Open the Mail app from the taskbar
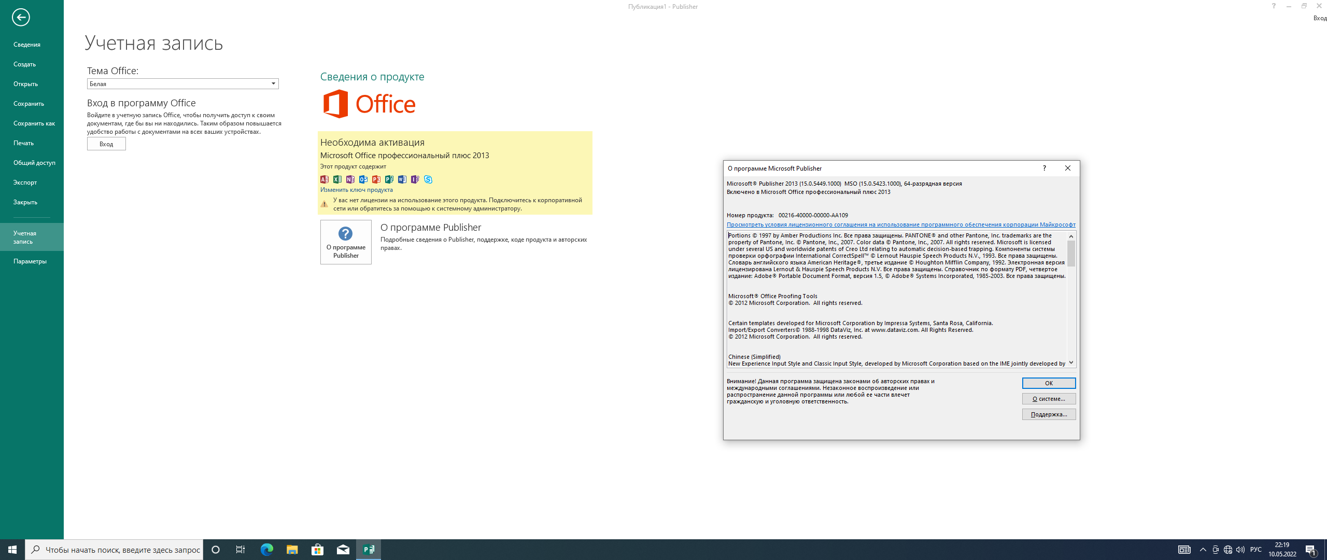1327x560 pixels. pos(343,550)
